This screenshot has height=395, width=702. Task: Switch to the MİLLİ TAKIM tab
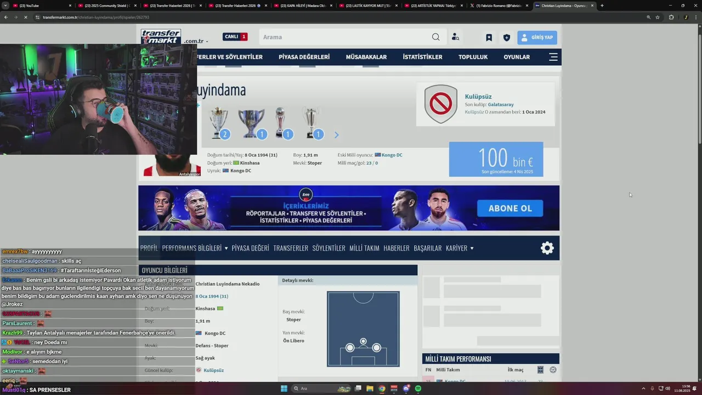pos(364,248)
